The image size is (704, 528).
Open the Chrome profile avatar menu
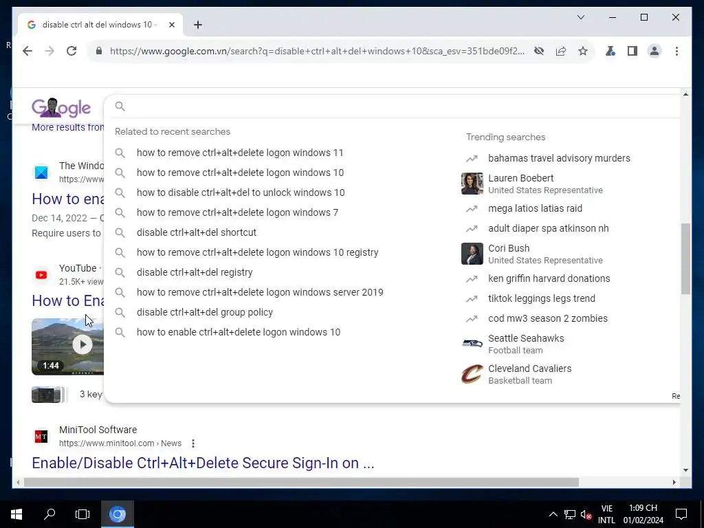coord(654,51)
